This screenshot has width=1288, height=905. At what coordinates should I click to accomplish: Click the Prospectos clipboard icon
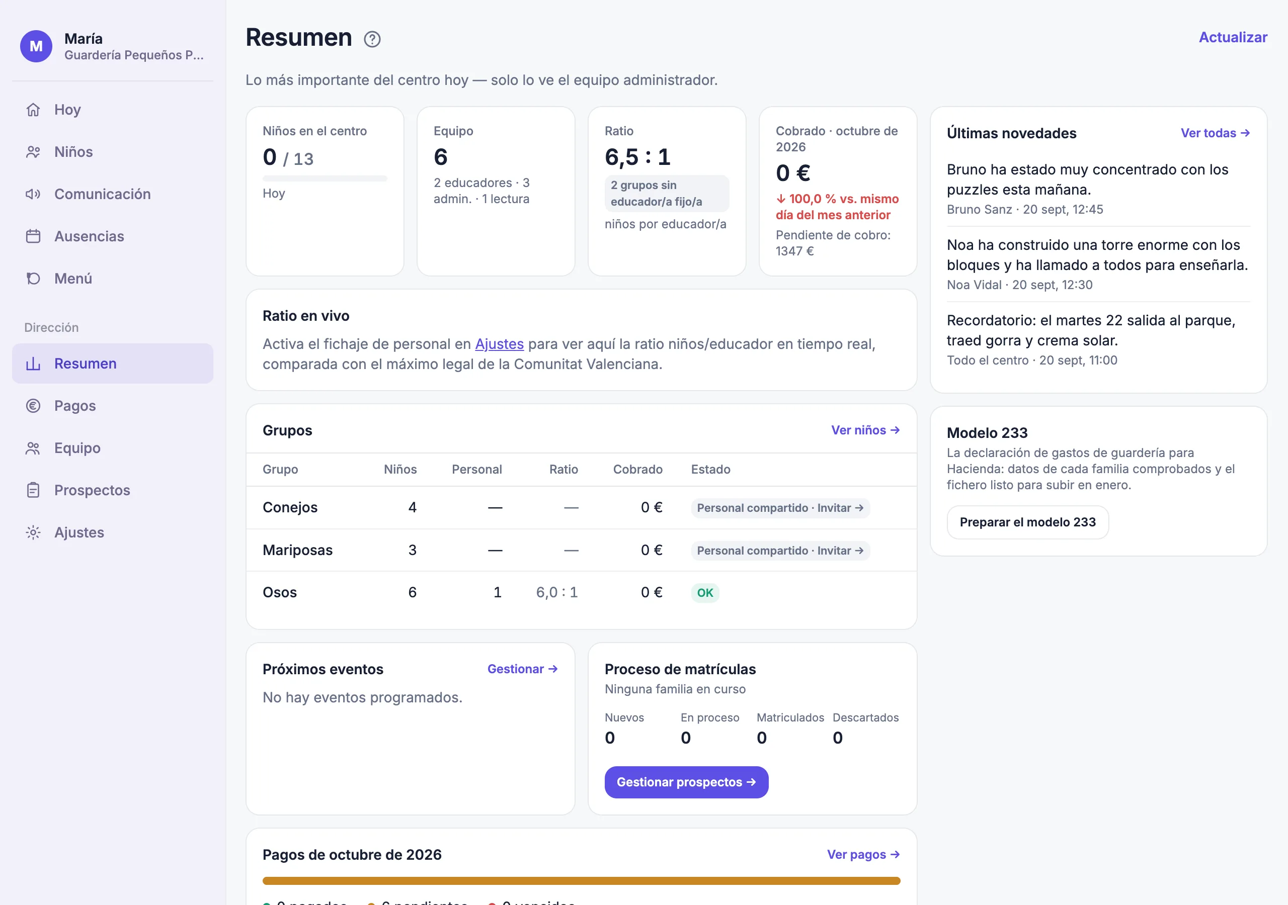[33, 491]
